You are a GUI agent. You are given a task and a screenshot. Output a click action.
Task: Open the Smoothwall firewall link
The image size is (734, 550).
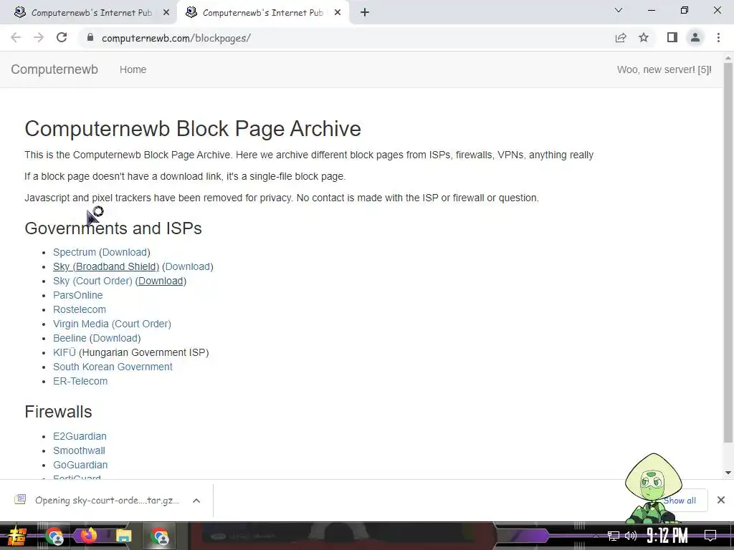(79, 450)
